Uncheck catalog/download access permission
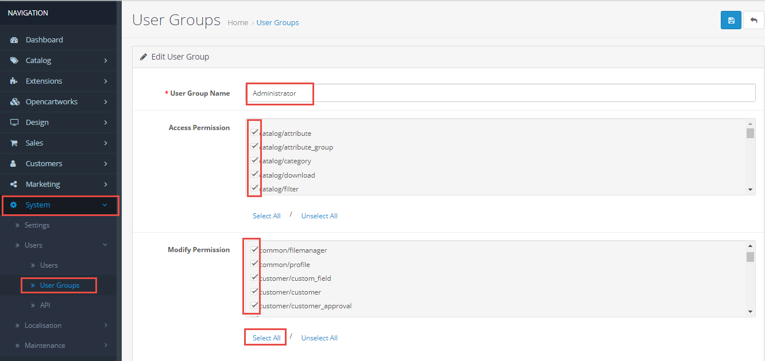 click(x=254, y=174)
